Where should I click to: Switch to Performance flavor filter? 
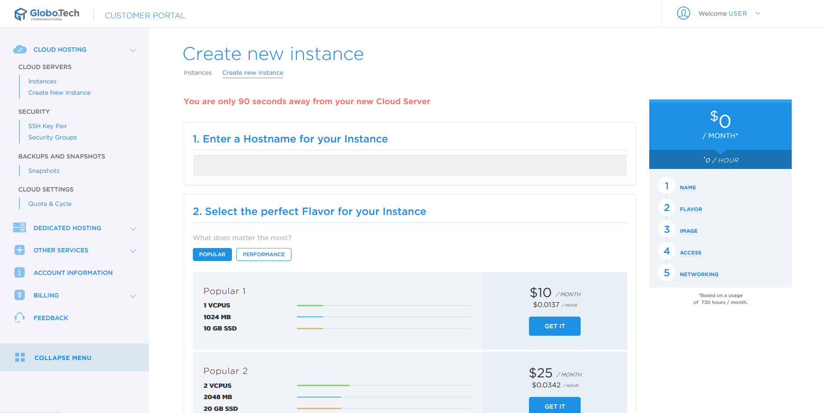point(264,254)
